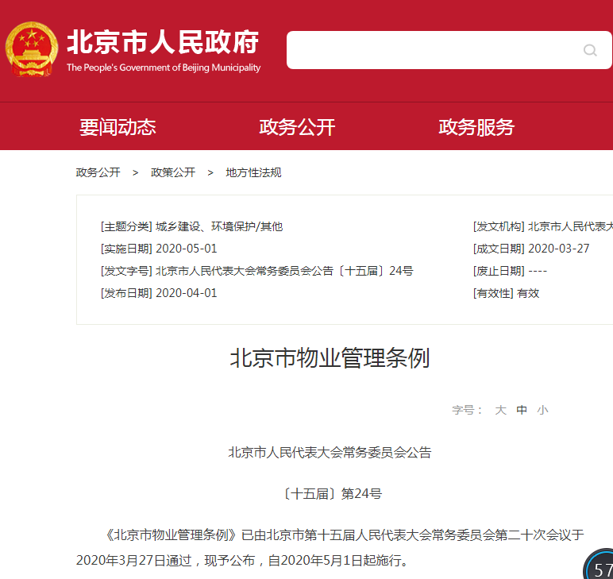This screenshot has height=579, width=613.
Task: Click the 成文日期 value 2020-03-27
Action: 559,249
